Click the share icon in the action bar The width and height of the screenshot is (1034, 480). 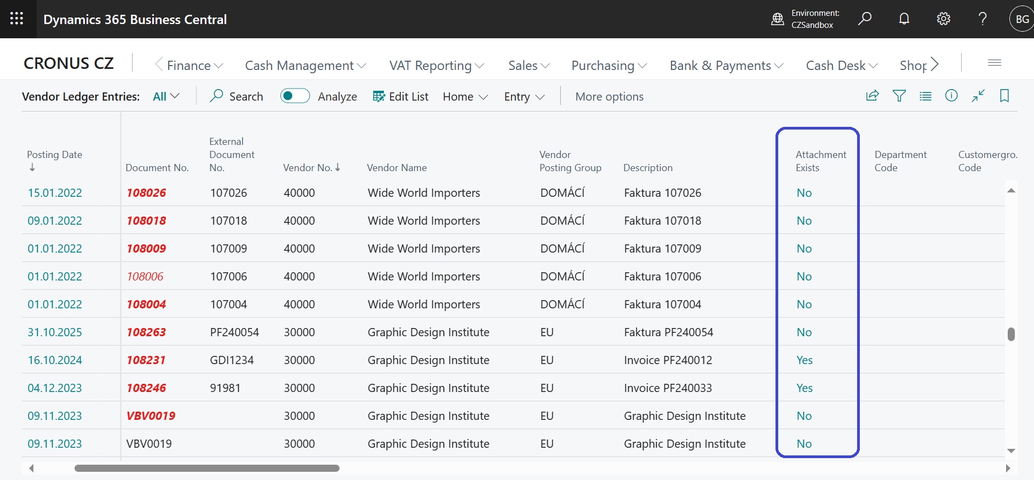872,96
